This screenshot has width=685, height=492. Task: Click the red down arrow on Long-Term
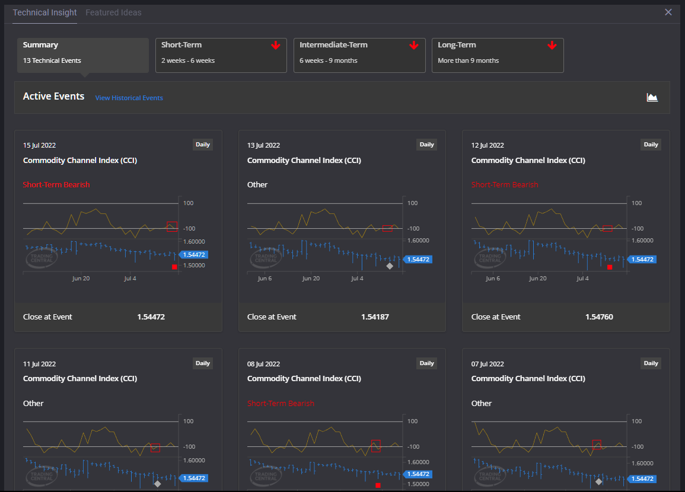[552, 46]
